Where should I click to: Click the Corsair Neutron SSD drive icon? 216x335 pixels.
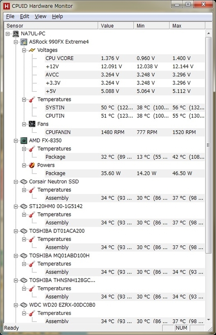pyautogui.click(x=24, y=182)
